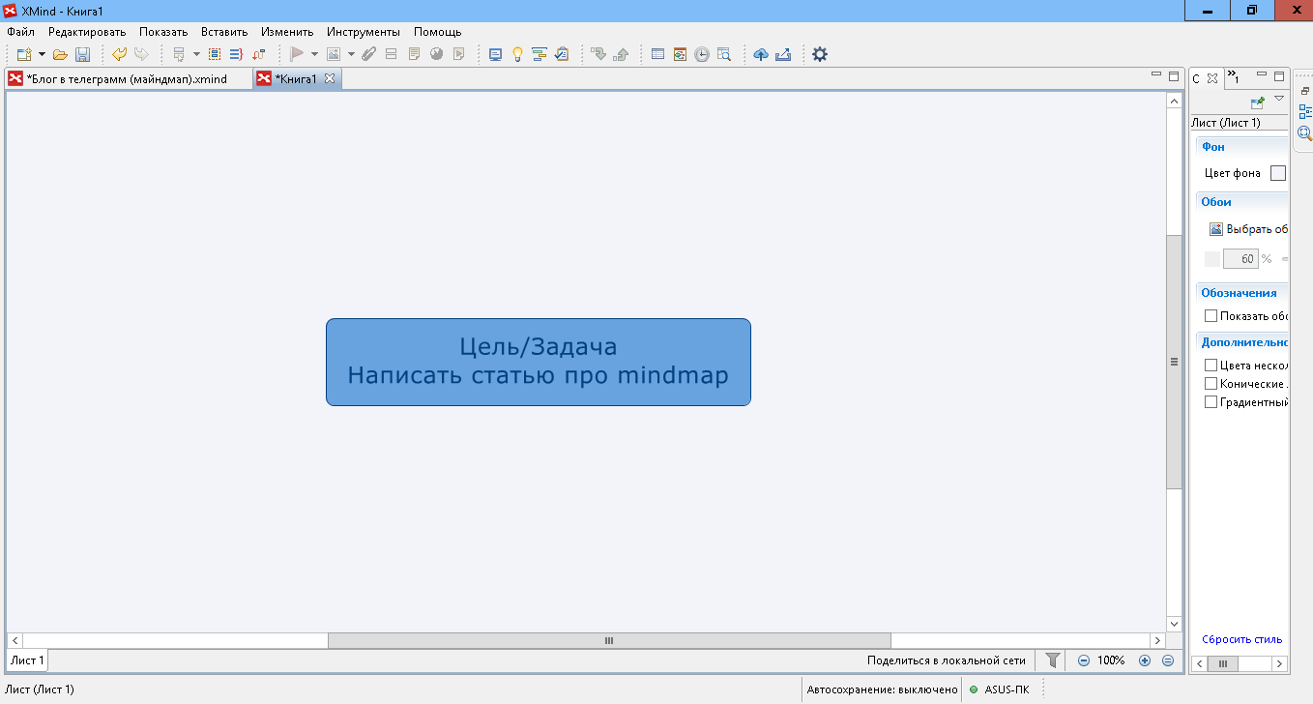Screen dimensions: 1313x704
Task: Open the new workbook dropdown arrow
Action: click(x=42, y=54)
